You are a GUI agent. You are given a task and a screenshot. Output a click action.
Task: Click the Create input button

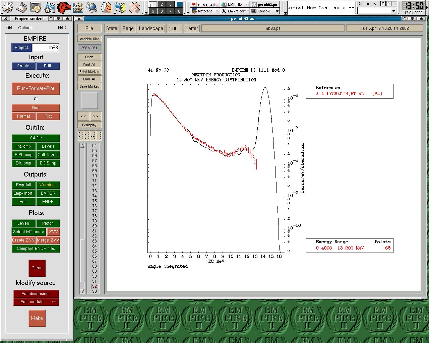(23, 66)
